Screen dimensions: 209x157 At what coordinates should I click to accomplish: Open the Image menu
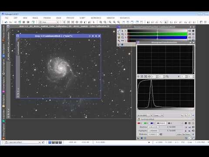pos(35,18)
